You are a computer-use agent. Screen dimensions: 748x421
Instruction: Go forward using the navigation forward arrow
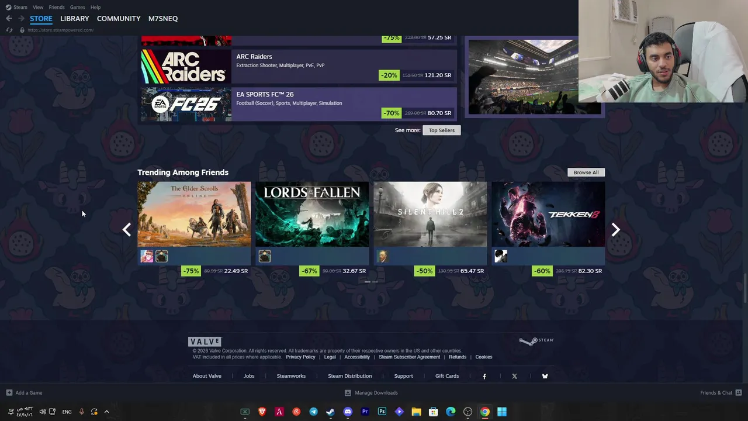[x=20, y=19]
